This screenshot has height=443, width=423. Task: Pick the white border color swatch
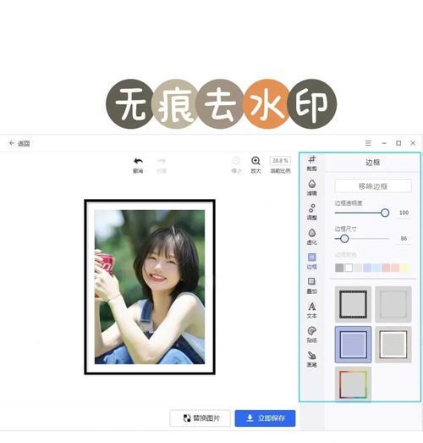point(349,268)
